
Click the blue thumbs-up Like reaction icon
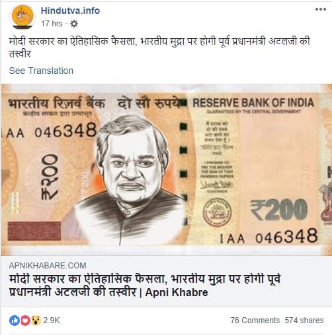tap(15, 320)
